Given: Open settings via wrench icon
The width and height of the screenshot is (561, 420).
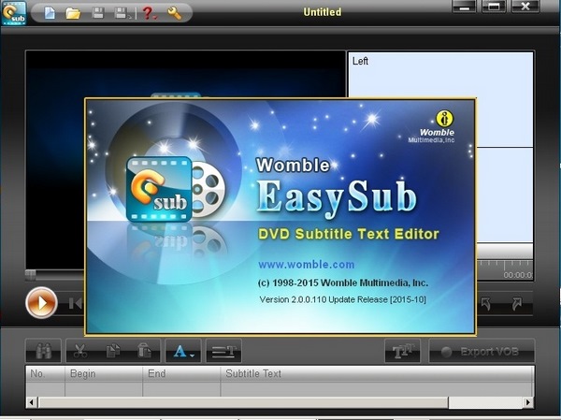Looking at the screenshot, I should tap(175, 13).
